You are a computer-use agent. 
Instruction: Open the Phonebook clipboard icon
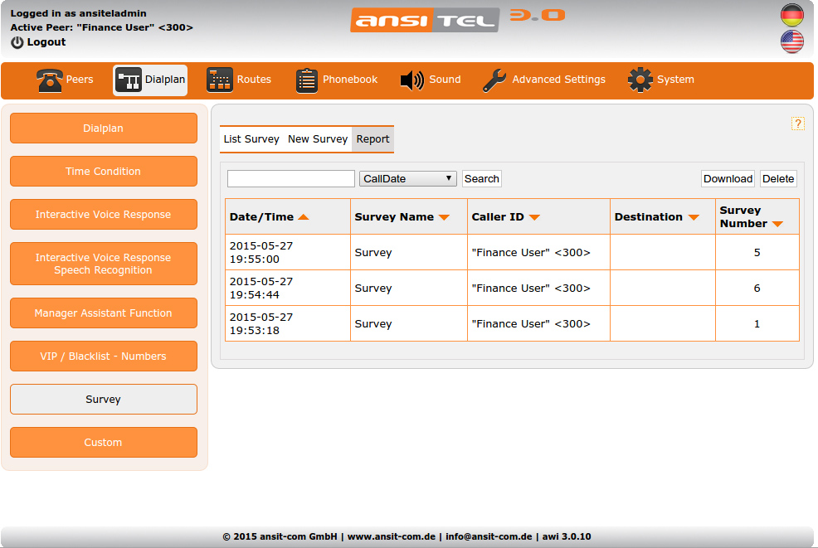(x=307, y=80)
